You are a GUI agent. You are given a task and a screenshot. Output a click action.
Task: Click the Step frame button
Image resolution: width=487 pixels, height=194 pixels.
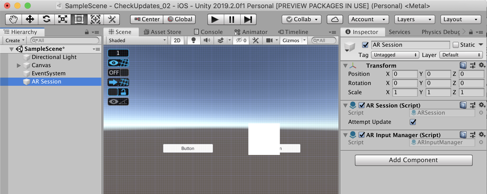coord(248,19)
